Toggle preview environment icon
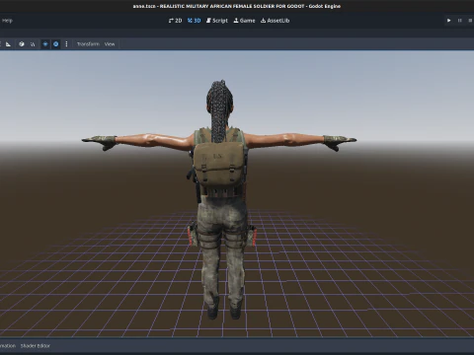Image resolution: width=474 pixels, height=355 pixels. [x=56, y=44]
